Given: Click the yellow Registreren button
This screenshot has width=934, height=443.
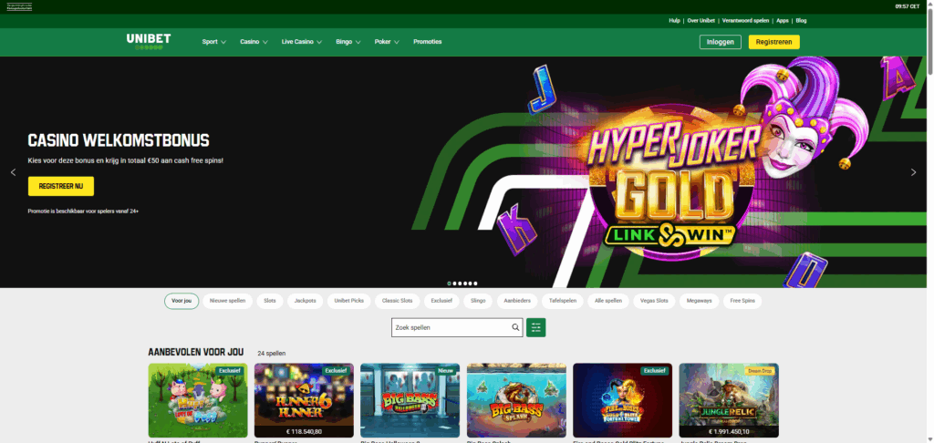Looking at the screenshot, I should pyautogui.click(x=773, y=42).
